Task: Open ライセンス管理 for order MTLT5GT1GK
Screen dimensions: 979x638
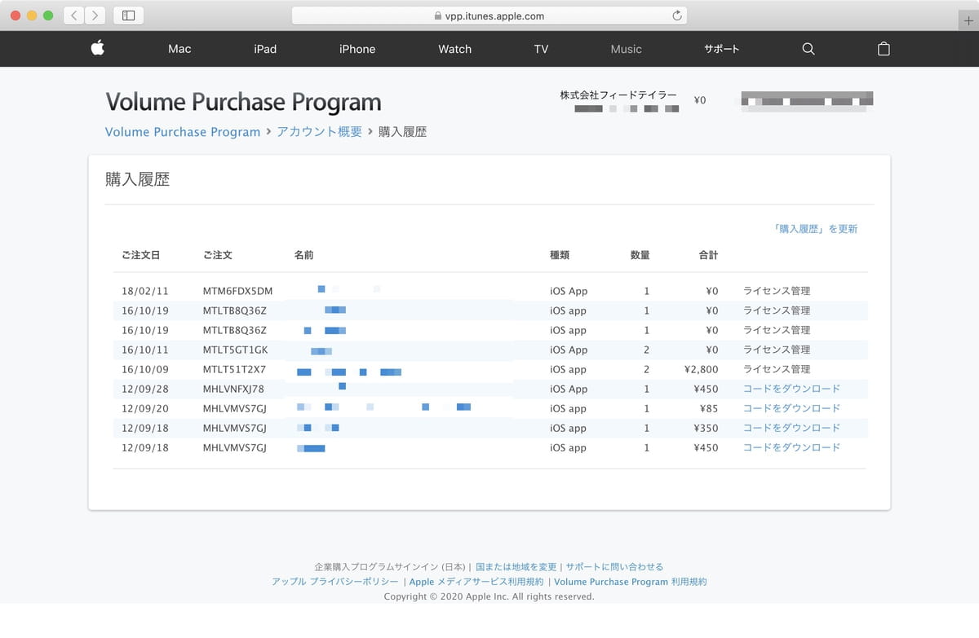Action: click(x=777, y=350)
